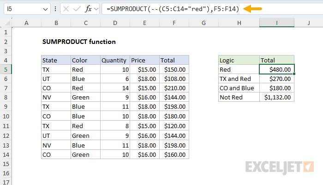Select column I header
Screen dimensions: 323x185
(277, 23)
